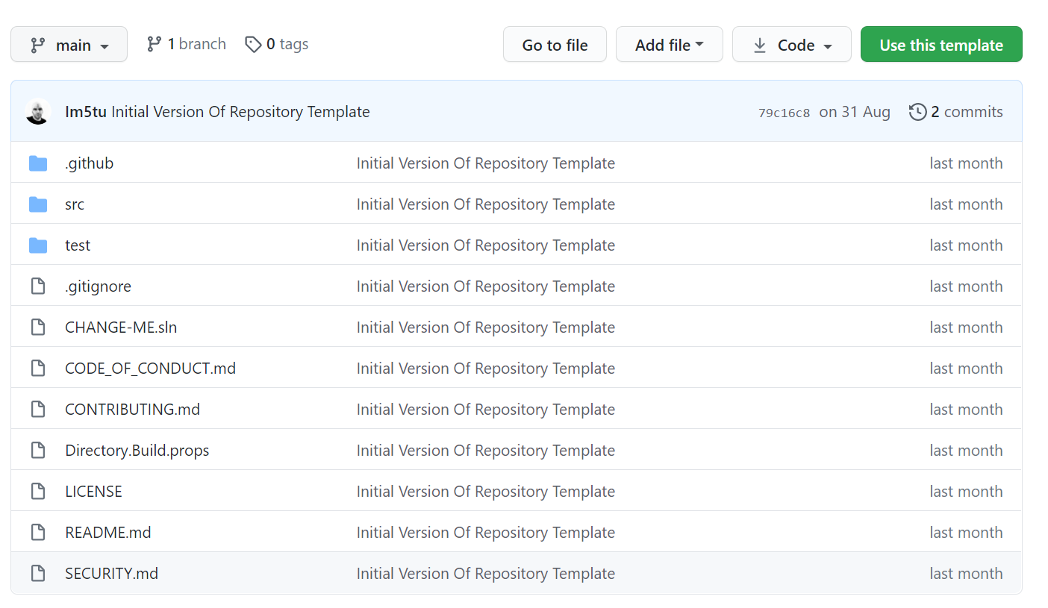Open commit hash 79c16c8
The width and height of the screenshot is (1048, 608).
pyautogui.click(x=784, y=113)
